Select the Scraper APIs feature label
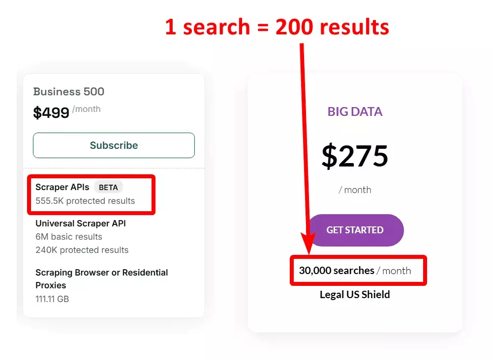The height and width of the screenshot is (360, 493). (x=62, y=187)
